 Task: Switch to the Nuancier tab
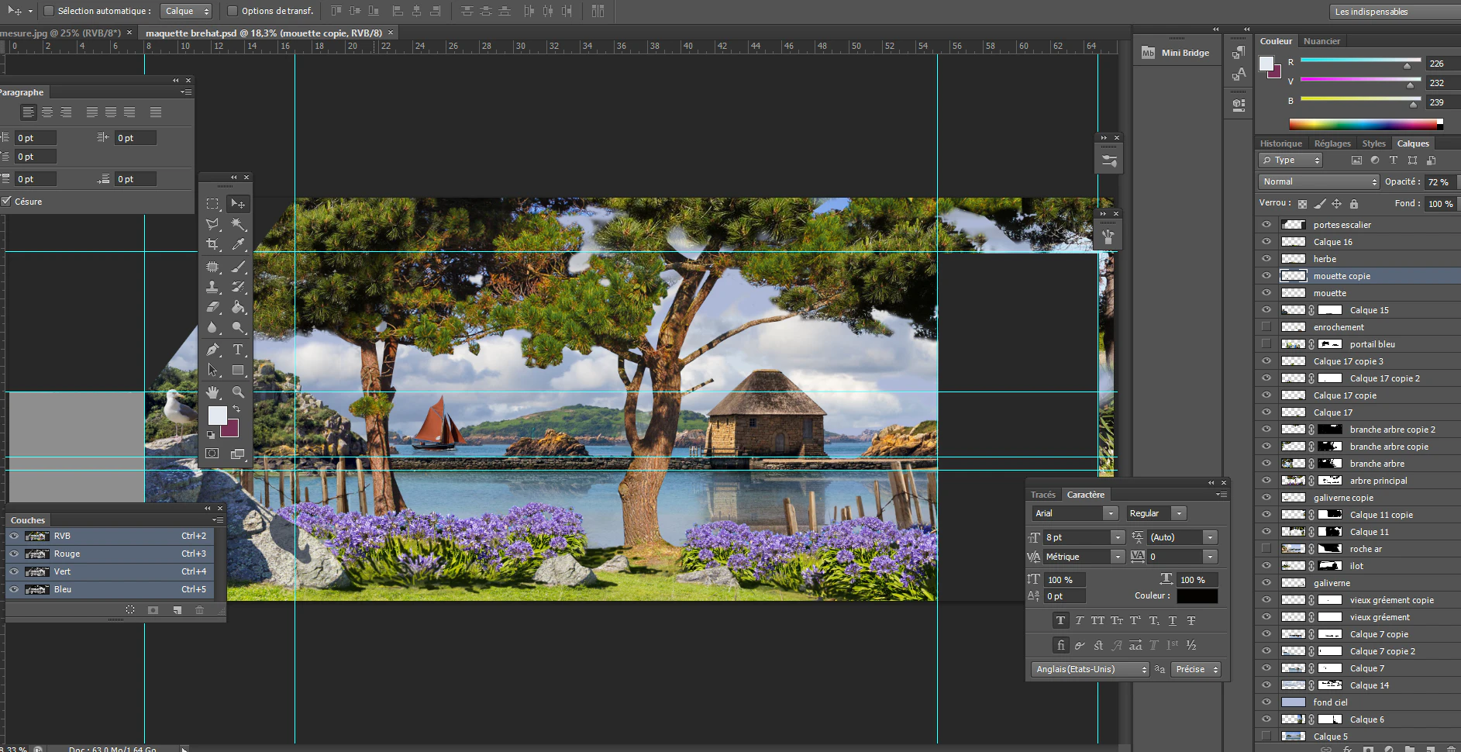(x=1321, y=41)
